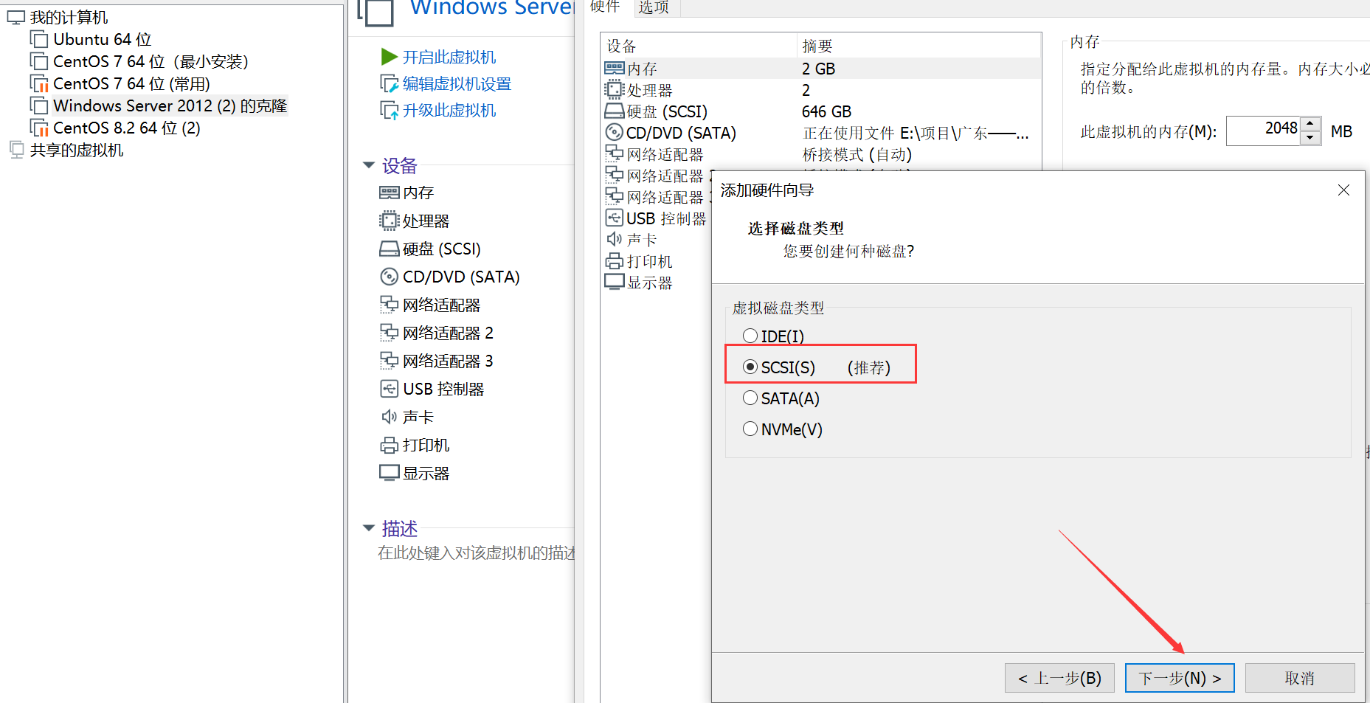Select the SCSI(S) recommended radio button
1370x703 pixels.
pyautogui.click(x=750, y=367)
